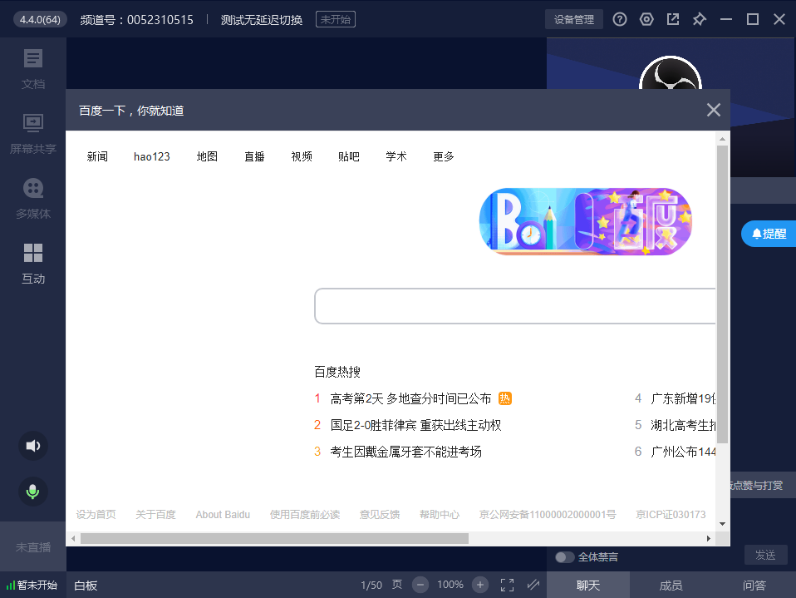Open the settings gear icon
Image resolution: width=796 pixels, height=598 pixels.
(646, 19)
